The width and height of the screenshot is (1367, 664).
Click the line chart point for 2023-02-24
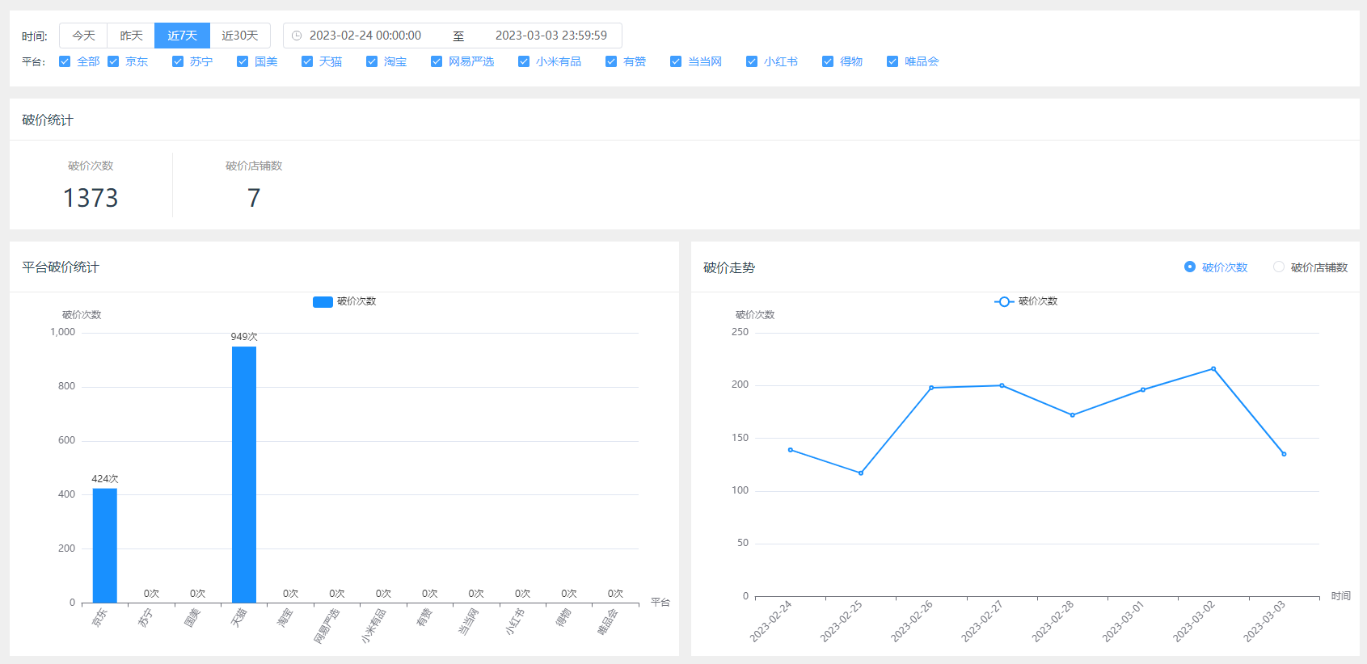[x=791, y=450]
